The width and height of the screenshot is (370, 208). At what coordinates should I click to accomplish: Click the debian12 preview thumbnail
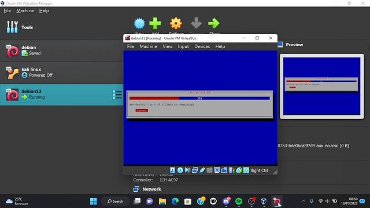[321, 86]
